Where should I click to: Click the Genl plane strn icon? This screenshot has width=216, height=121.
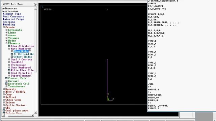pyautogui.click(x=4, y=111)
